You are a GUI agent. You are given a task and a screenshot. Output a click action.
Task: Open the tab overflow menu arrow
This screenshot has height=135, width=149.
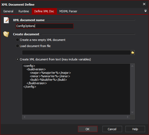pyautogui.click(x=145, y=11)
